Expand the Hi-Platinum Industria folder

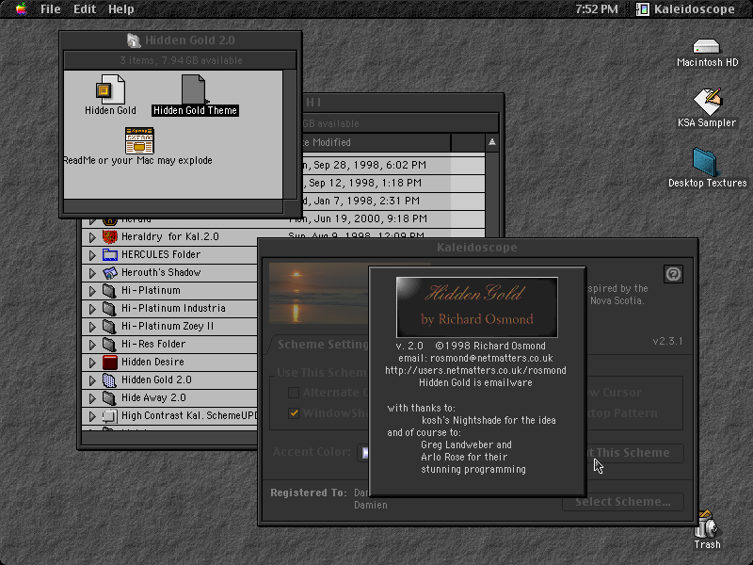(92, 309)
